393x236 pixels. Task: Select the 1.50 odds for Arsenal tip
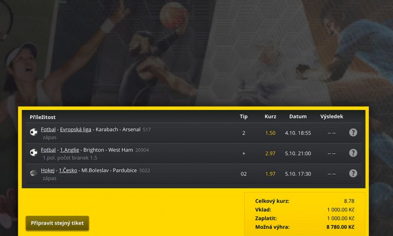tap(270, 133)
